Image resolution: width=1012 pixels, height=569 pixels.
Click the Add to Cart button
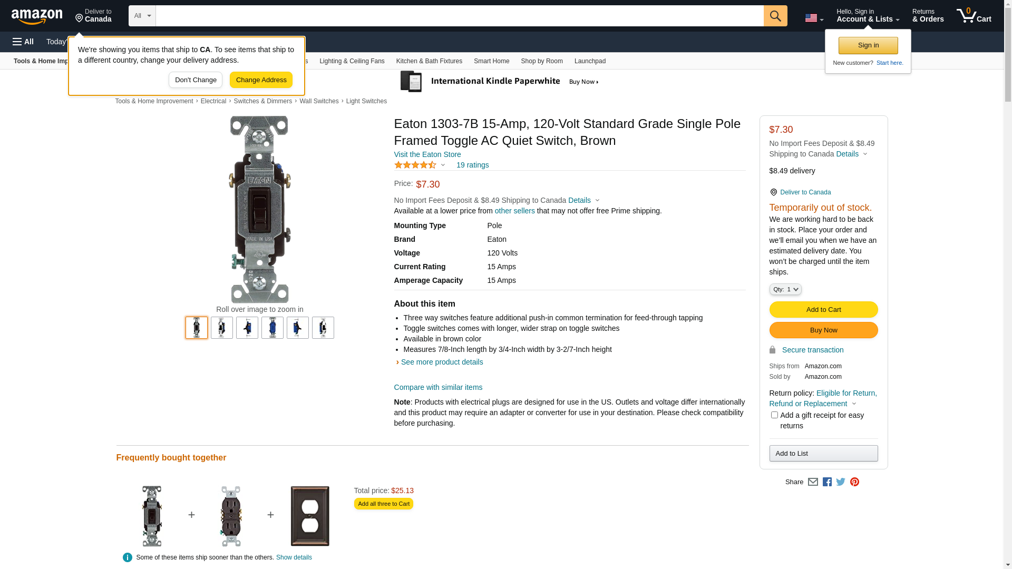coord(823,310)
